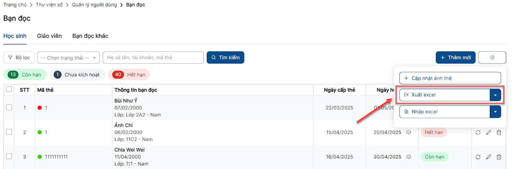The height and width of the screenshot is (169, 512).
Task: Tick the select-all checkbox in table header
Action: click(x=9, y=89)
